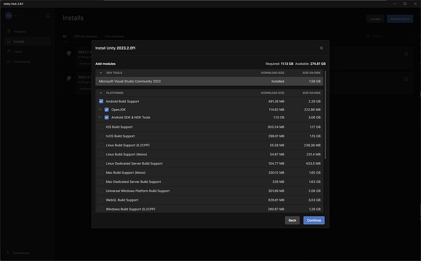Viewport: 421px width, 261px height.
Task: Open the account avatar TS
Action: tap(8, 16)
